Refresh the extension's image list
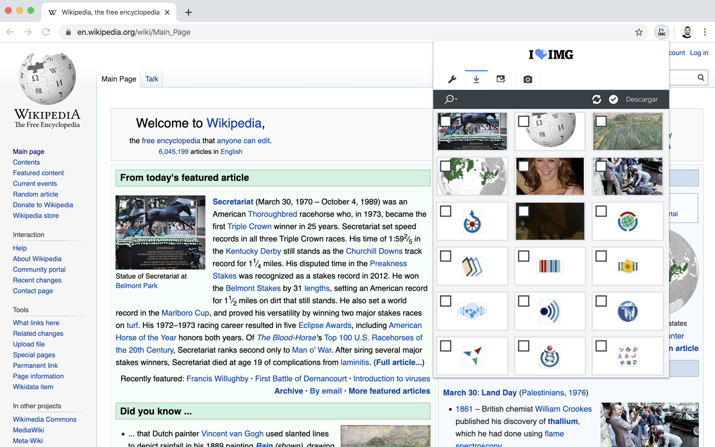Viewport: 715px width, 447px height. 597,99
